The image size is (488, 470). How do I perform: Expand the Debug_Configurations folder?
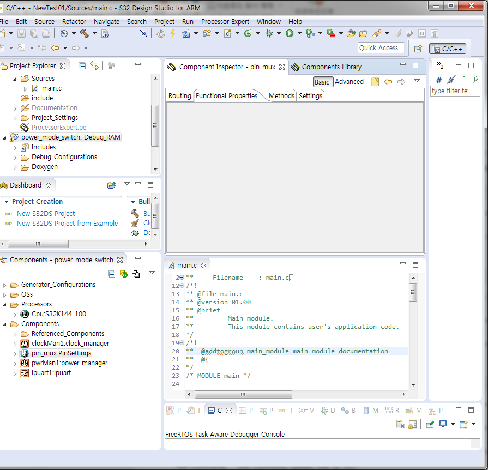(15, 158)
